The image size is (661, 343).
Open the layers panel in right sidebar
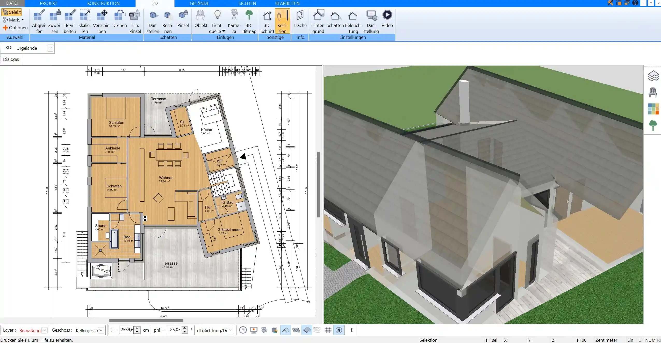point(653,76)
